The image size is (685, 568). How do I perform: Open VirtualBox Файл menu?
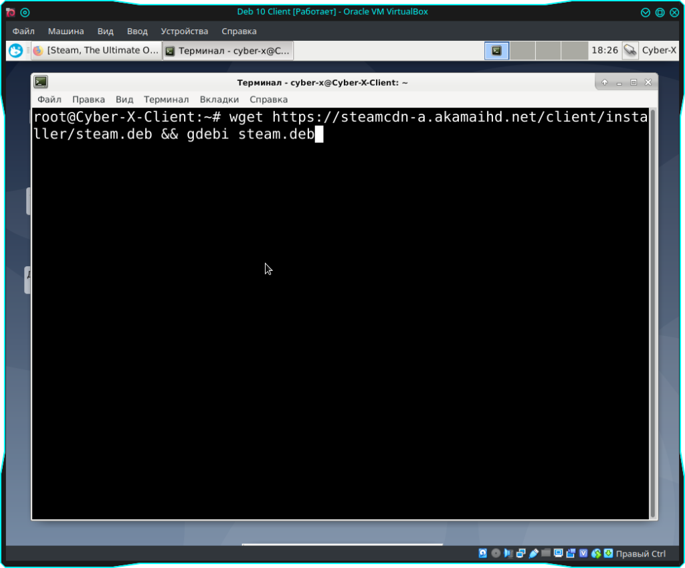(23, 31)
